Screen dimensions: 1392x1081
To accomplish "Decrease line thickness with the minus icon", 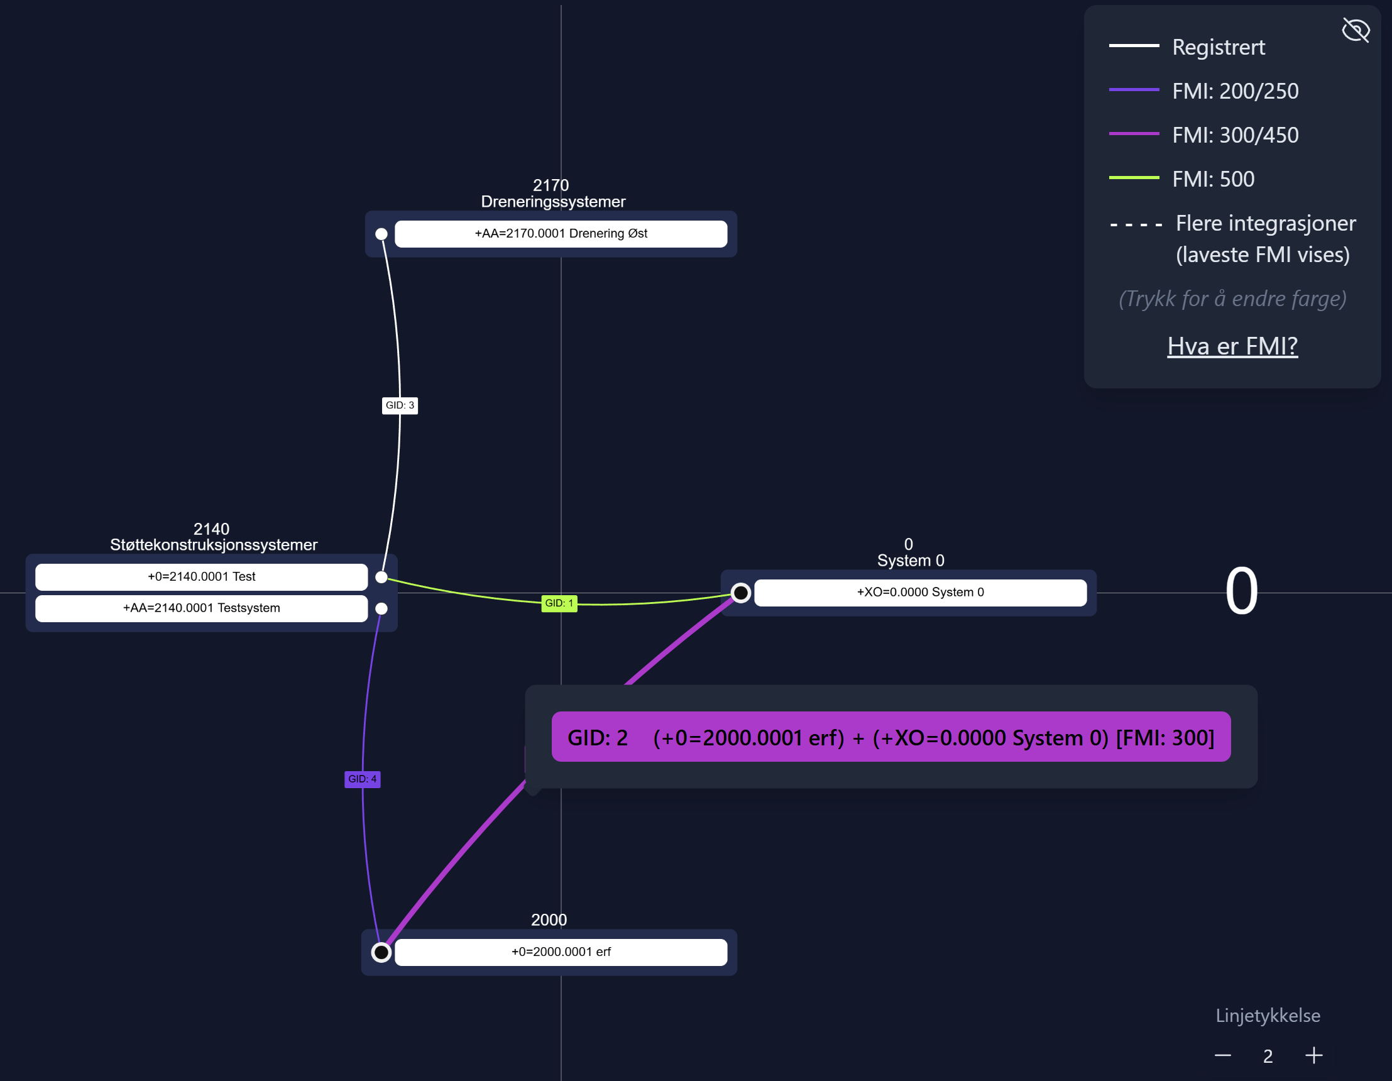I will click(x=1222, y=1055).
